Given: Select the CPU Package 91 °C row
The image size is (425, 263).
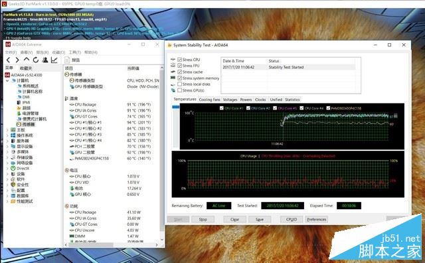Looking at the screenshot, I should 112,104.
